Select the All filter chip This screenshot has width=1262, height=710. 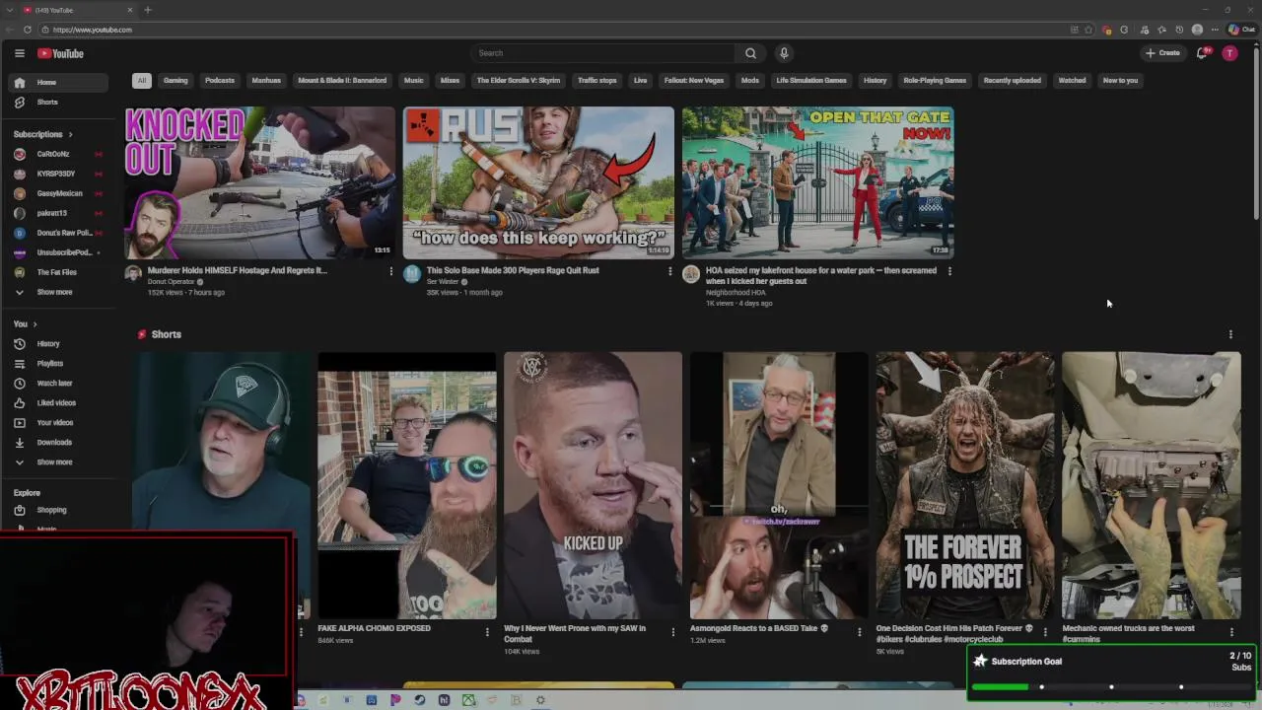(x=141, y=81)
